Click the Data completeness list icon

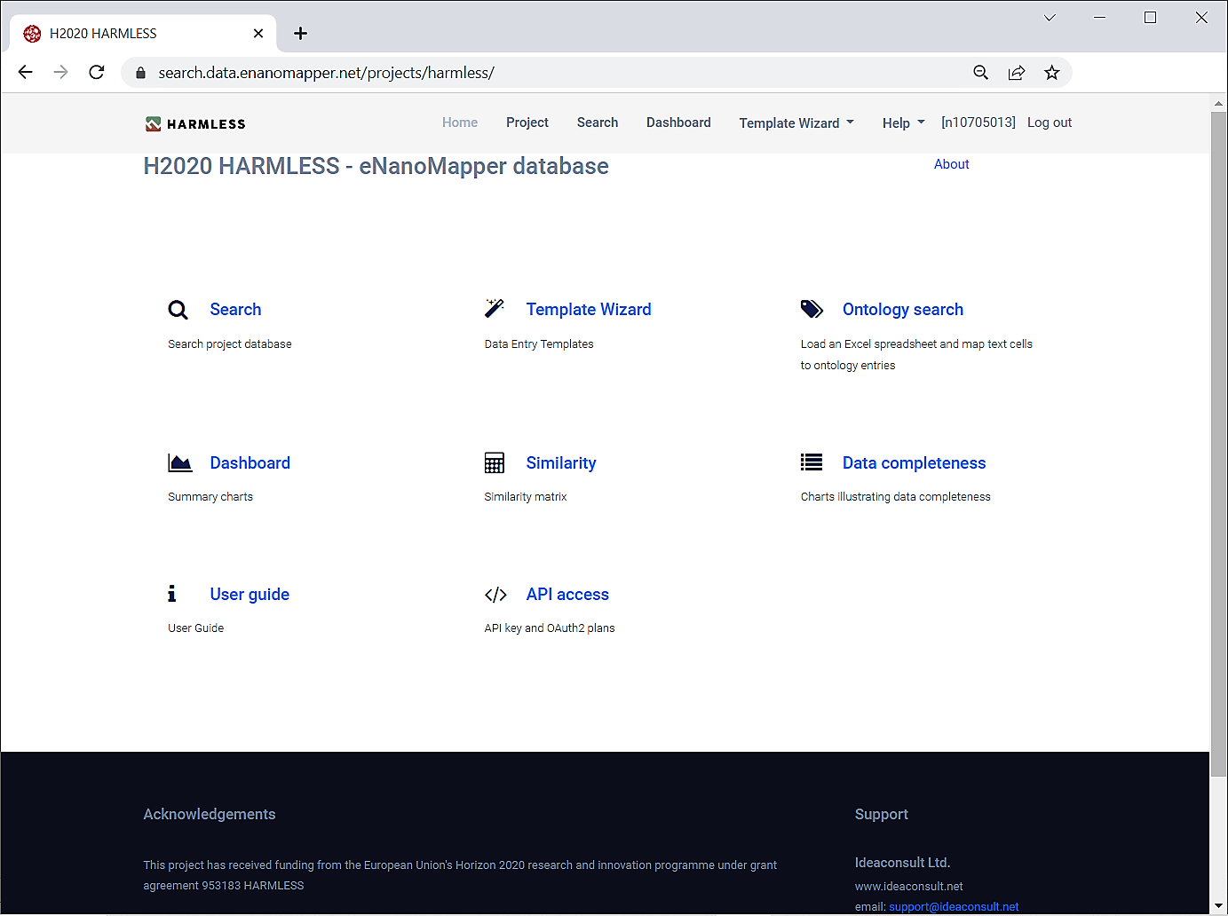click(x=812, y=462)
